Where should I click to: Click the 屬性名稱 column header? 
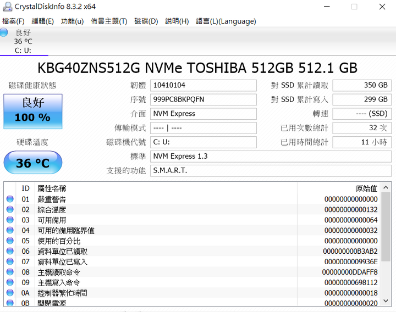coord(52,188)
